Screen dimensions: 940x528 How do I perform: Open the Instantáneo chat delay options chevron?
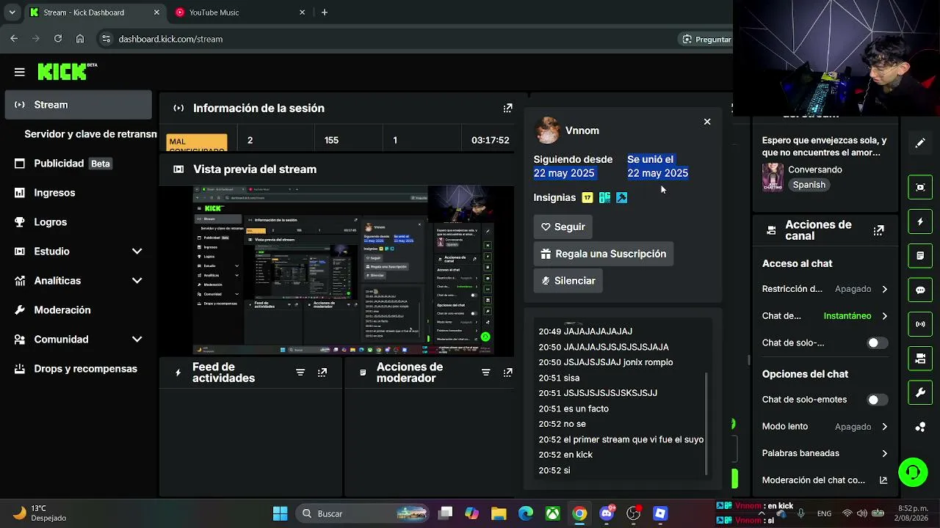pos(884,316)
